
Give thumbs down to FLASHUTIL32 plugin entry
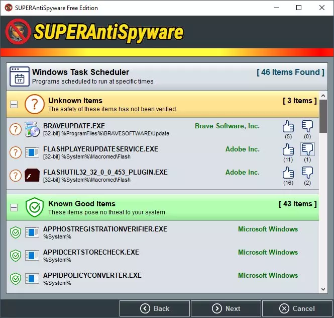[307, 173]
